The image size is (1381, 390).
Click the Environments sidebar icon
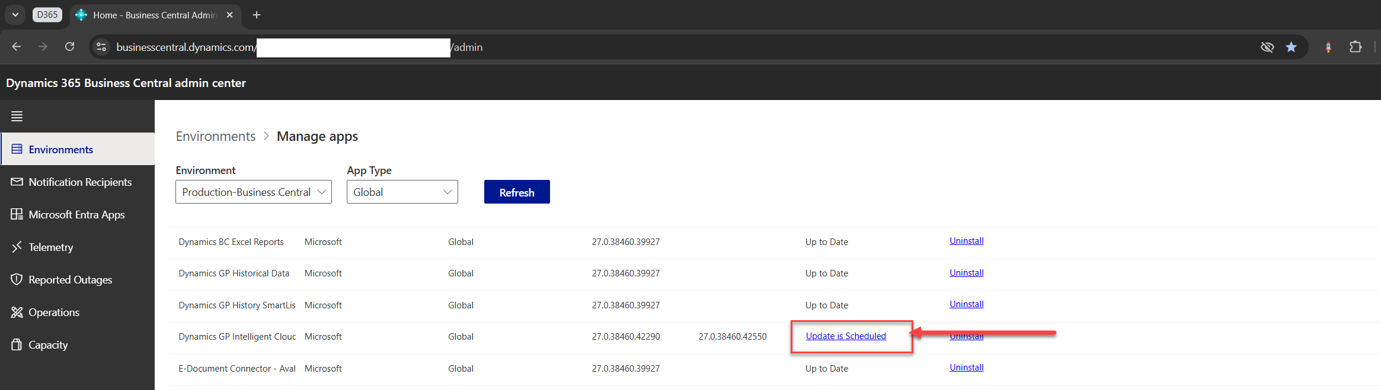pyautogui.click(x=17, y=149)
